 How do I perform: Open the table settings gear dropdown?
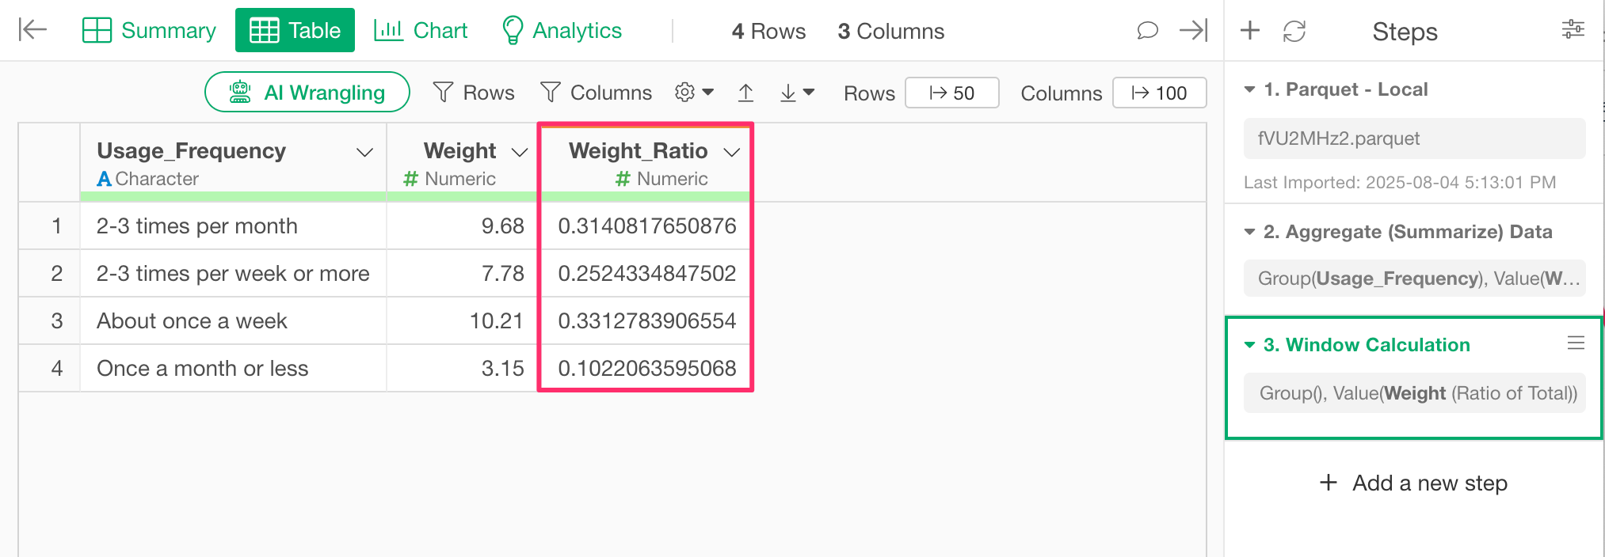pyautogui.click(x=694, y=93)
